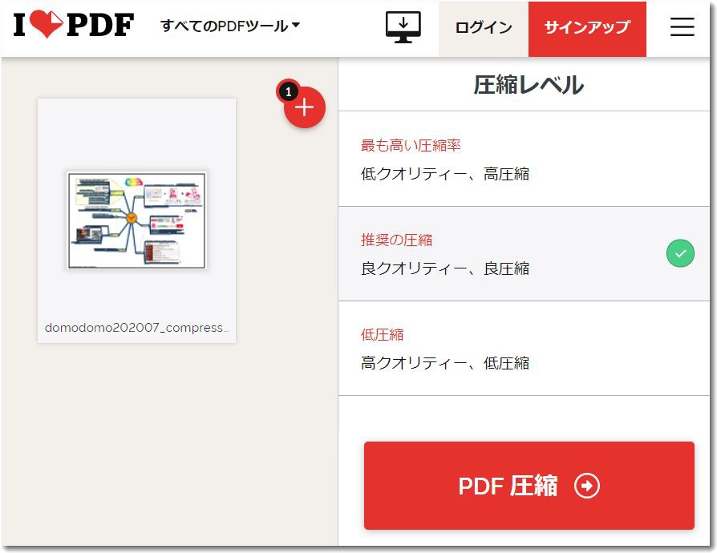Click the iLovePDF logo
Viewport: 717px width, 553px height.
tap(74, 25)
